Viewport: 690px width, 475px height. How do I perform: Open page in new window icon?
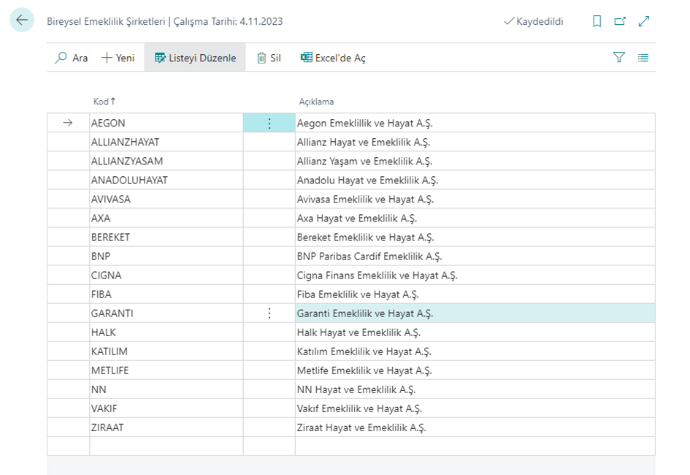620,21
